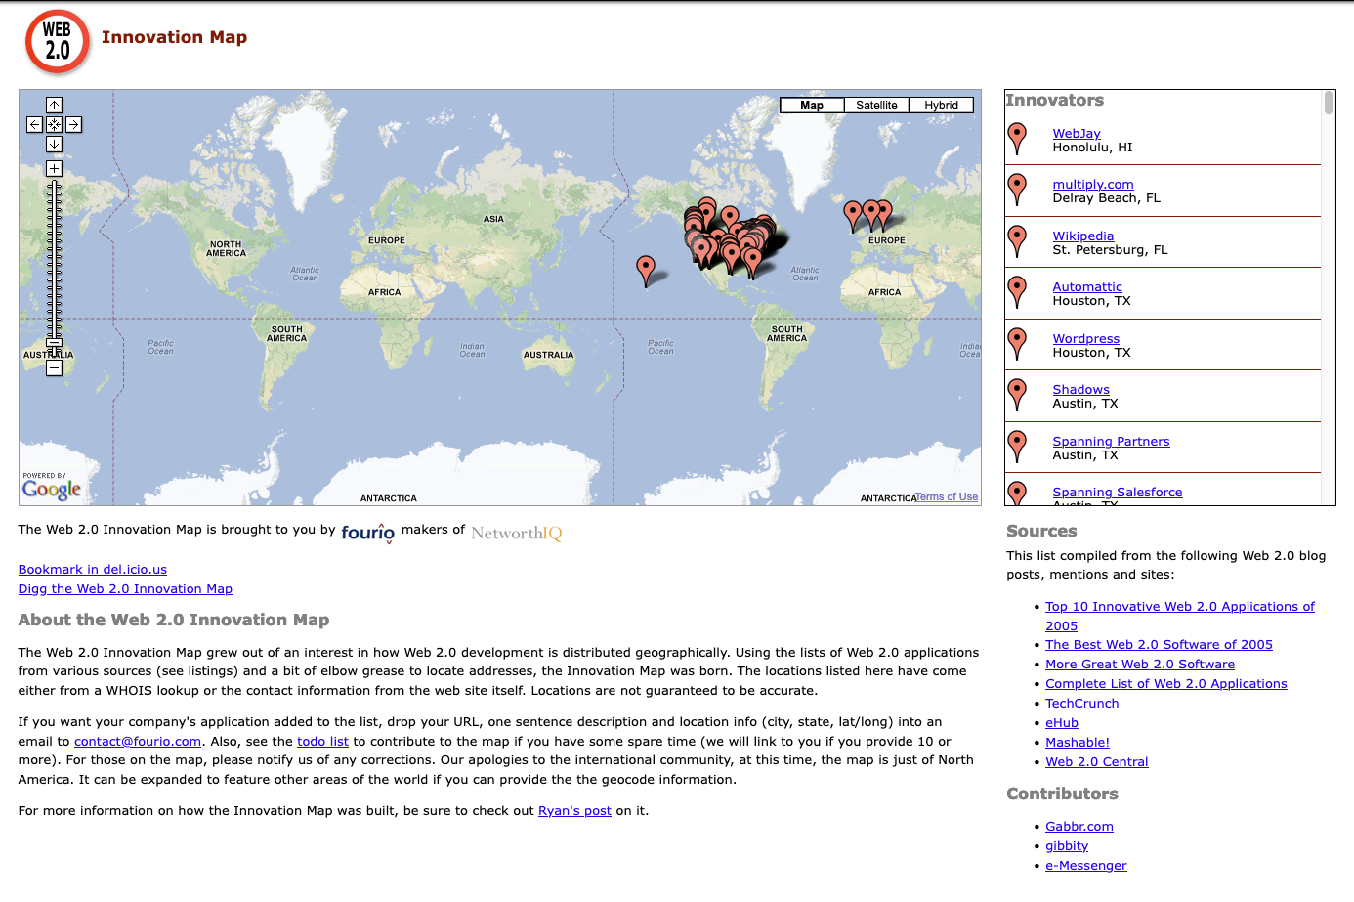Open Digg the Web 2.0 Innovation Map
Screen dimensions: 1354x902
tap(125, 589)
